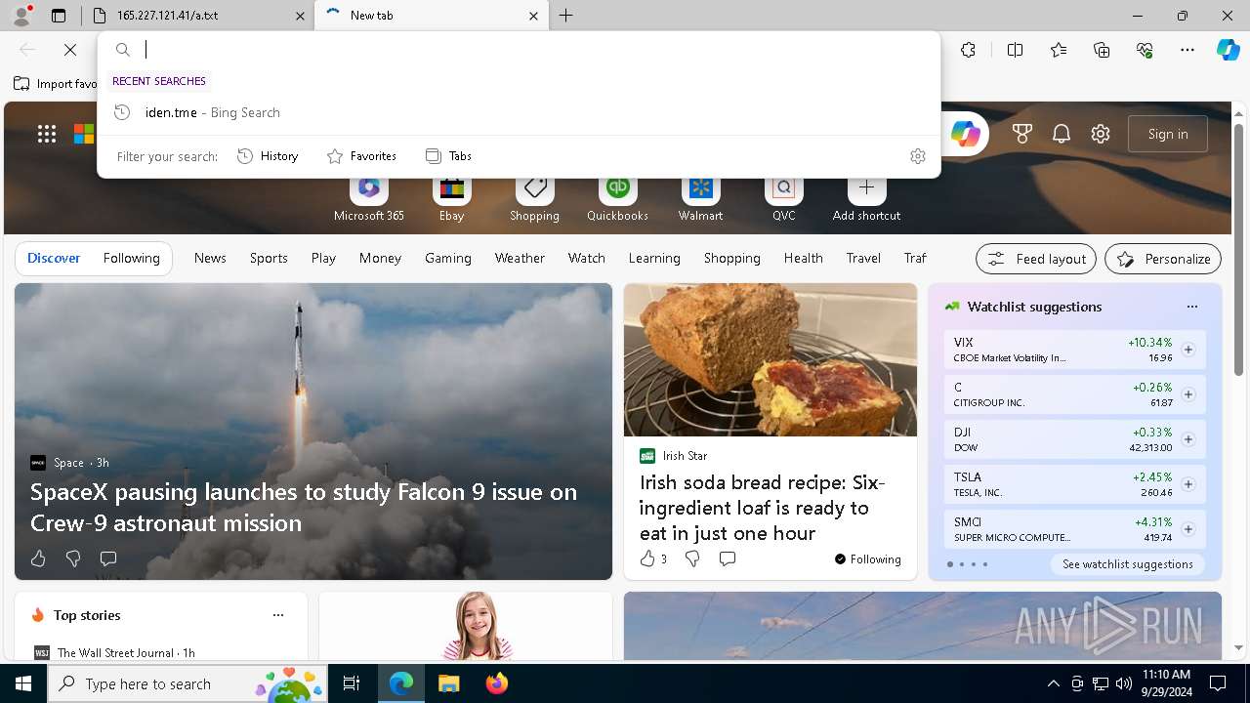Toggle Following on Irish Star article
The image size is (1250, 703).
click(x=867, y=559)
